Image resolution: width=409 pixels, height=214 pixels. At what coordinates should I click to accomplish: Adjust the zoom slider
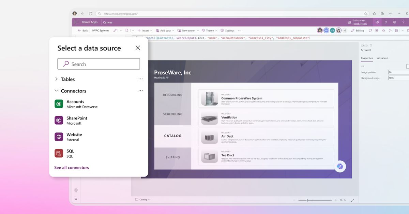(307, 200)
